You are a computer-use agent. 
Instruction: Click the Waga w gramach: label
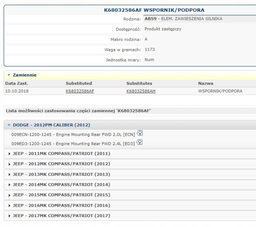coord(123,50)
